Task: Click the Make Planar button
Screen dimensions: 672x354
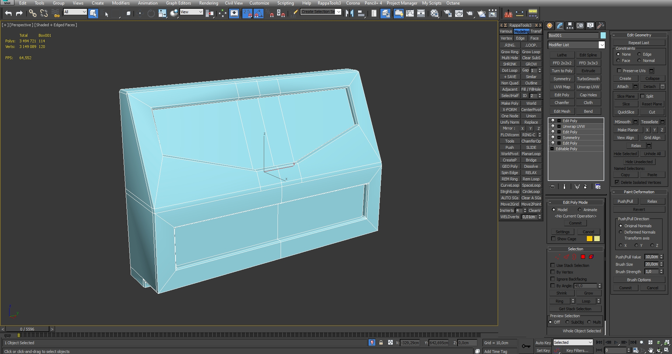Action: (628, 130)
